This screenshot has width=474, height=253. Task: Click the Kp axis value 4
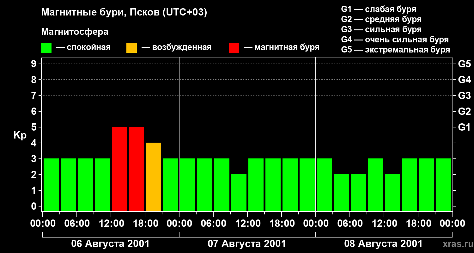tap(34, 143)
